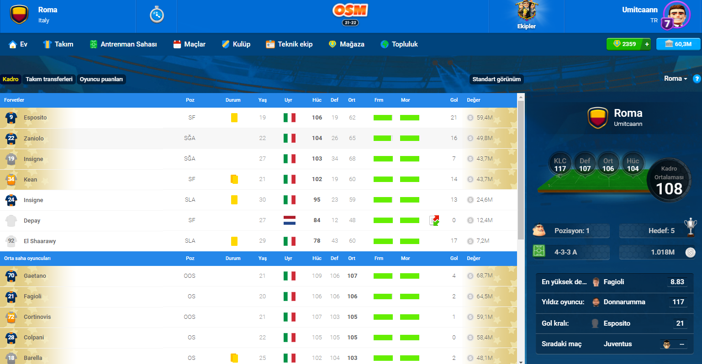Open the help question mark icon
This screenshot has width=702, height=364.
coord(697,79)
